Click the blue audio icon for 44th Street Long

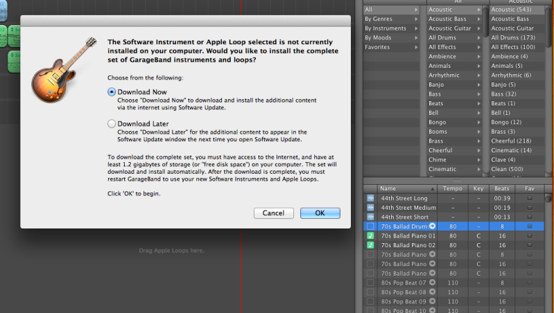pos(370,198)
